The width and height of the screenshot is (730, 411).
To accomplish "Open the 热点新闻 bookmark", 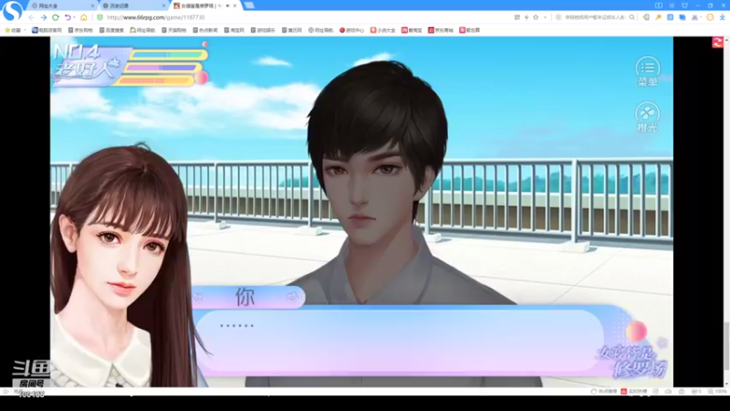I will tap(204, 30).
